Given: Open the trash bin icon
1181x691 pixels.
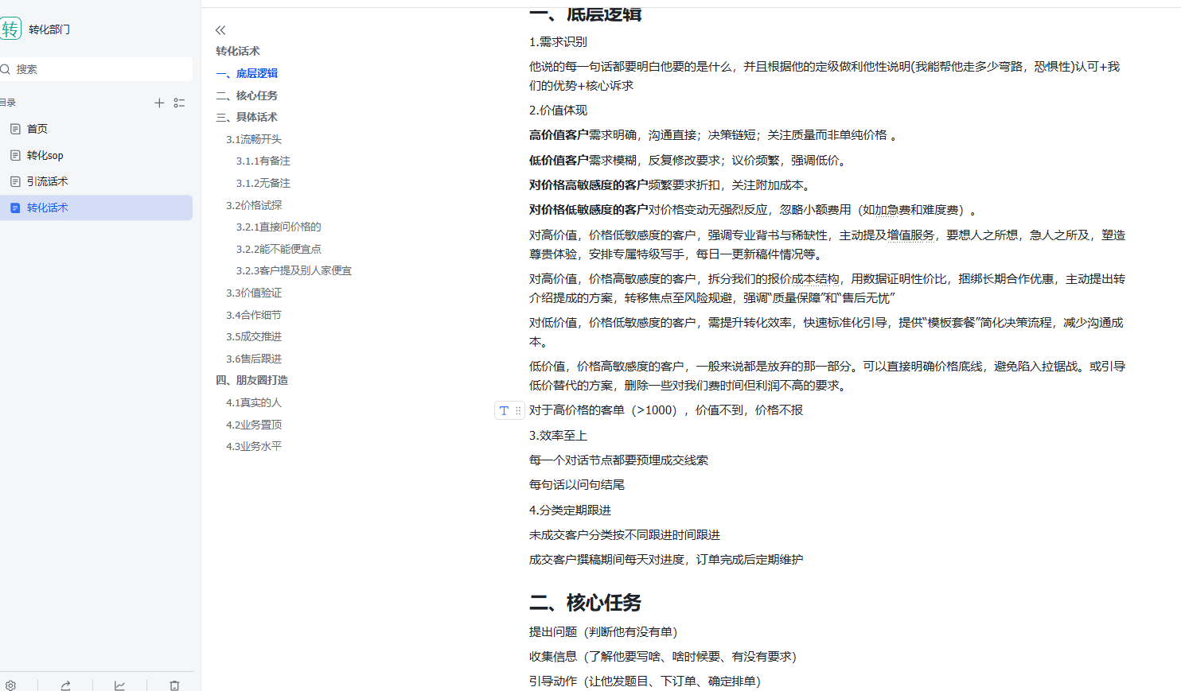Looking at the screenshot, I should click(174, 685).
